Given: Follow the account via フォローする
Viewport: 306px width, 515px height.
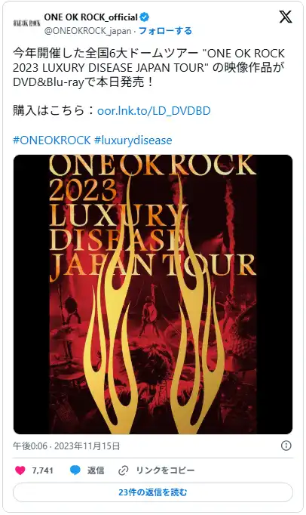Looking at the screenshot, I should (165, 31).
